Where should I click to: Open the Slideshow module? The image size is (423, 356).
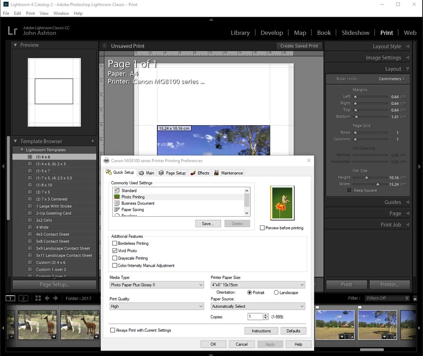[356, 33]
